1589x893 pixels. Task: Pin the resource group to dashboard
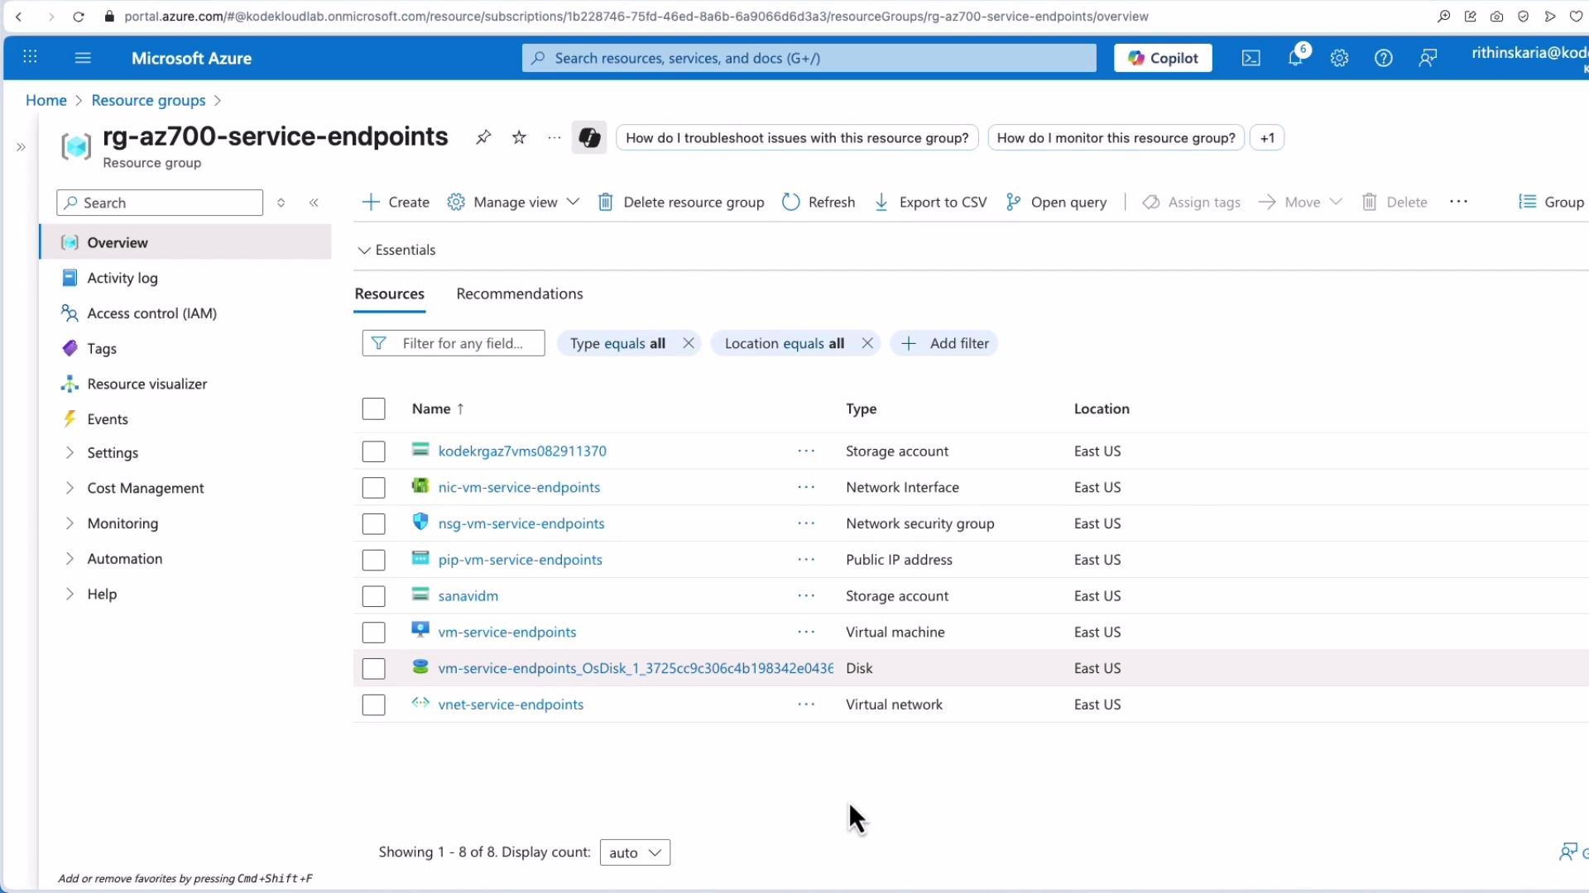483,137
